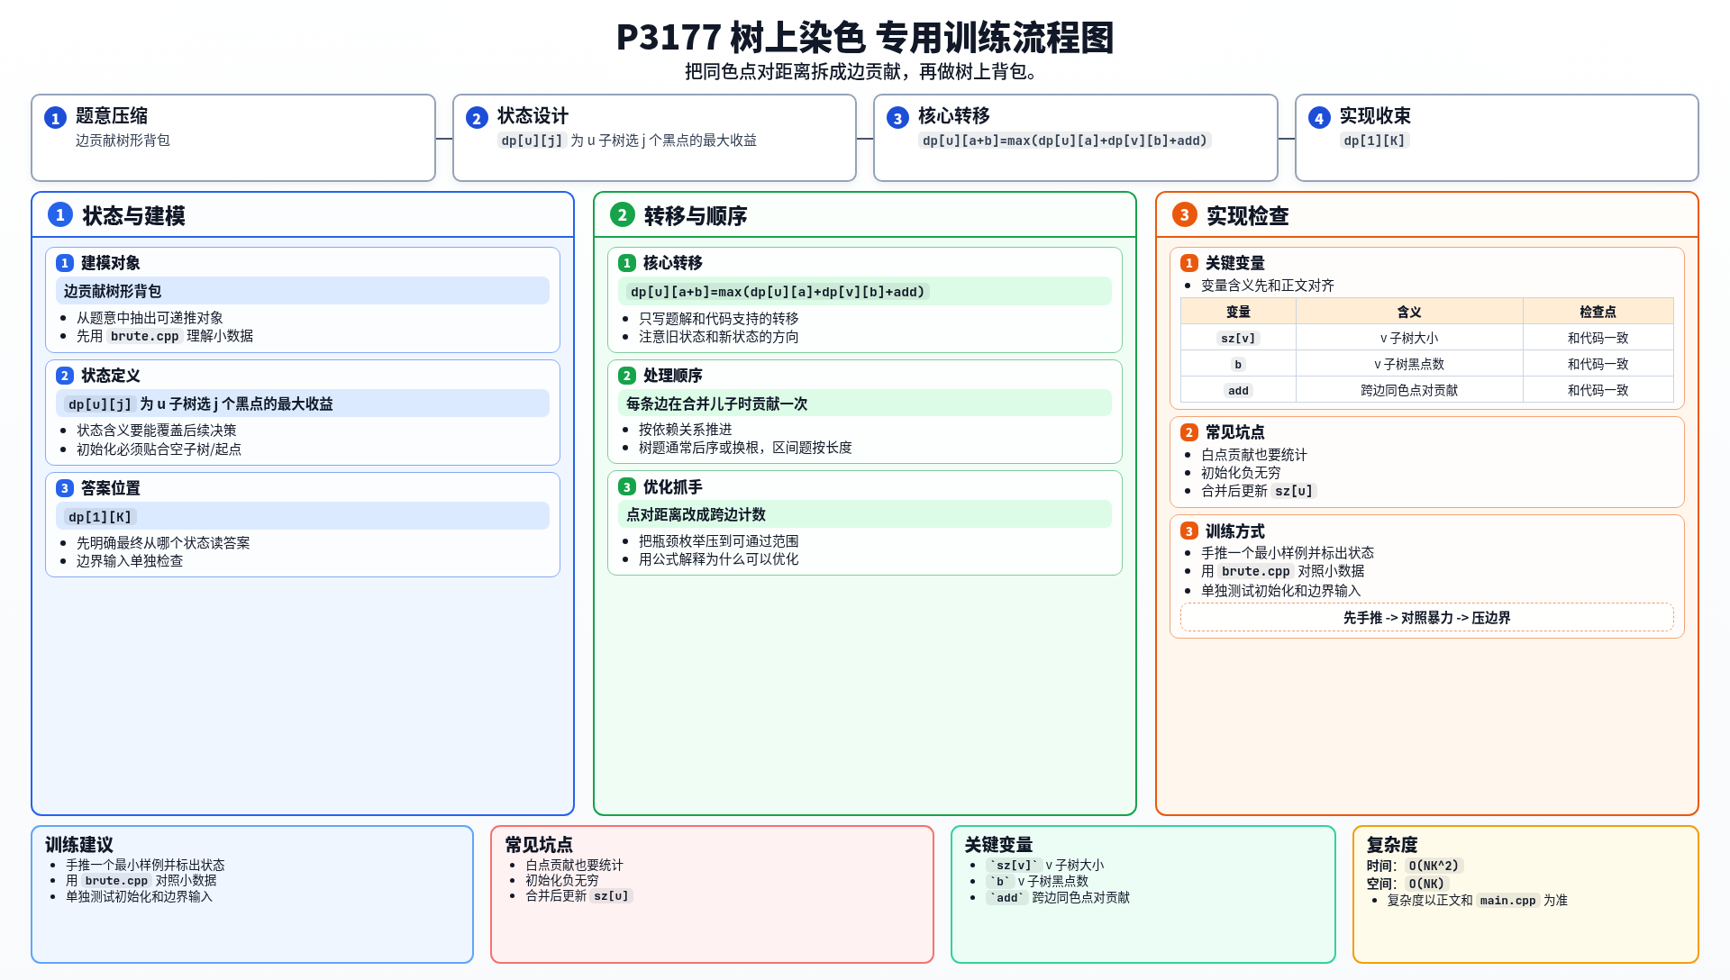Click the step 4 badge beside 实现收束
Screen dimensions: 1730x980
[x=1319, y=118]
